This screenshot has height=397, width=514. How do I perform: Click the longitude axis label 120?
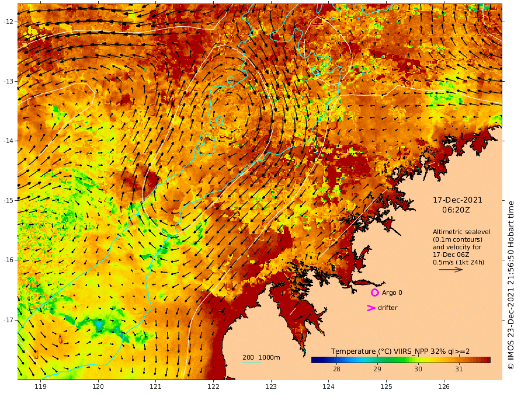point(98,387)
